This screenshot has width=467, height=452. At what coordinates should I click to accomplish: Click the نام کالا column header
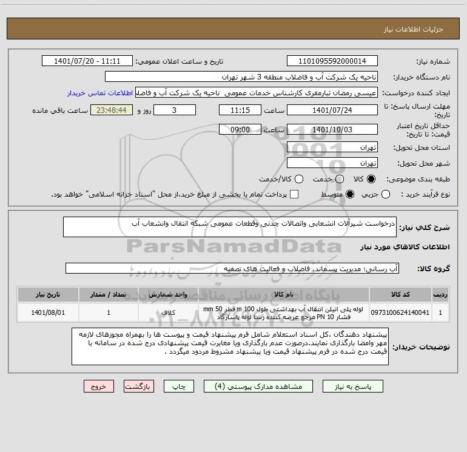(x=284, y=294)
